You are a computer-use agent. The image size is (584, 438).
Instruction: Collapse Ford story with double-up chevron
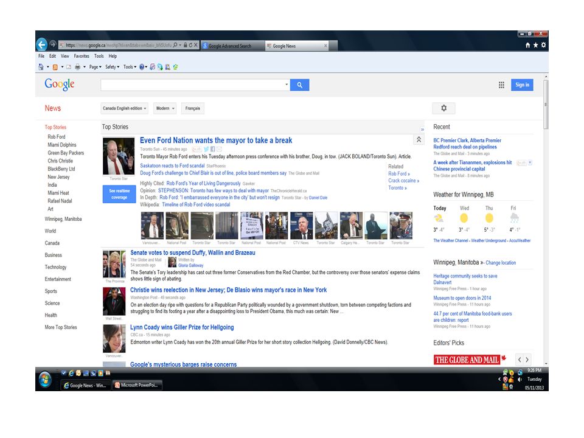coord(419,140)
